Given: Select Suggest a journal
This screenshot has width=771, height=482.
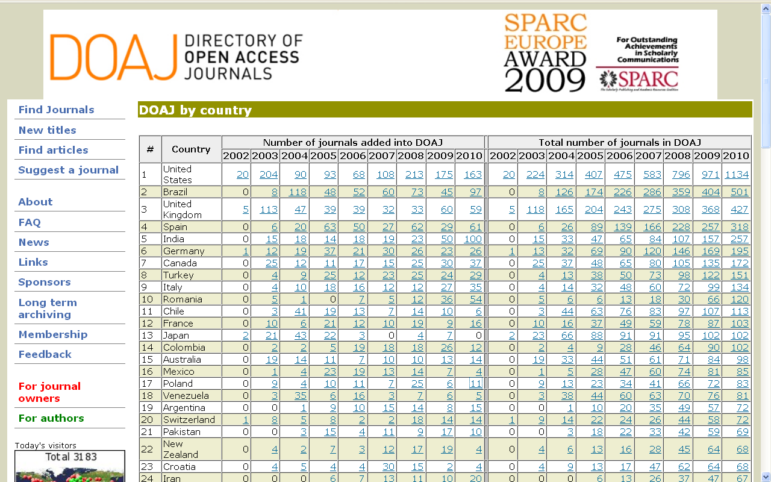Looking at the screenshot, I should click(68, 170).
